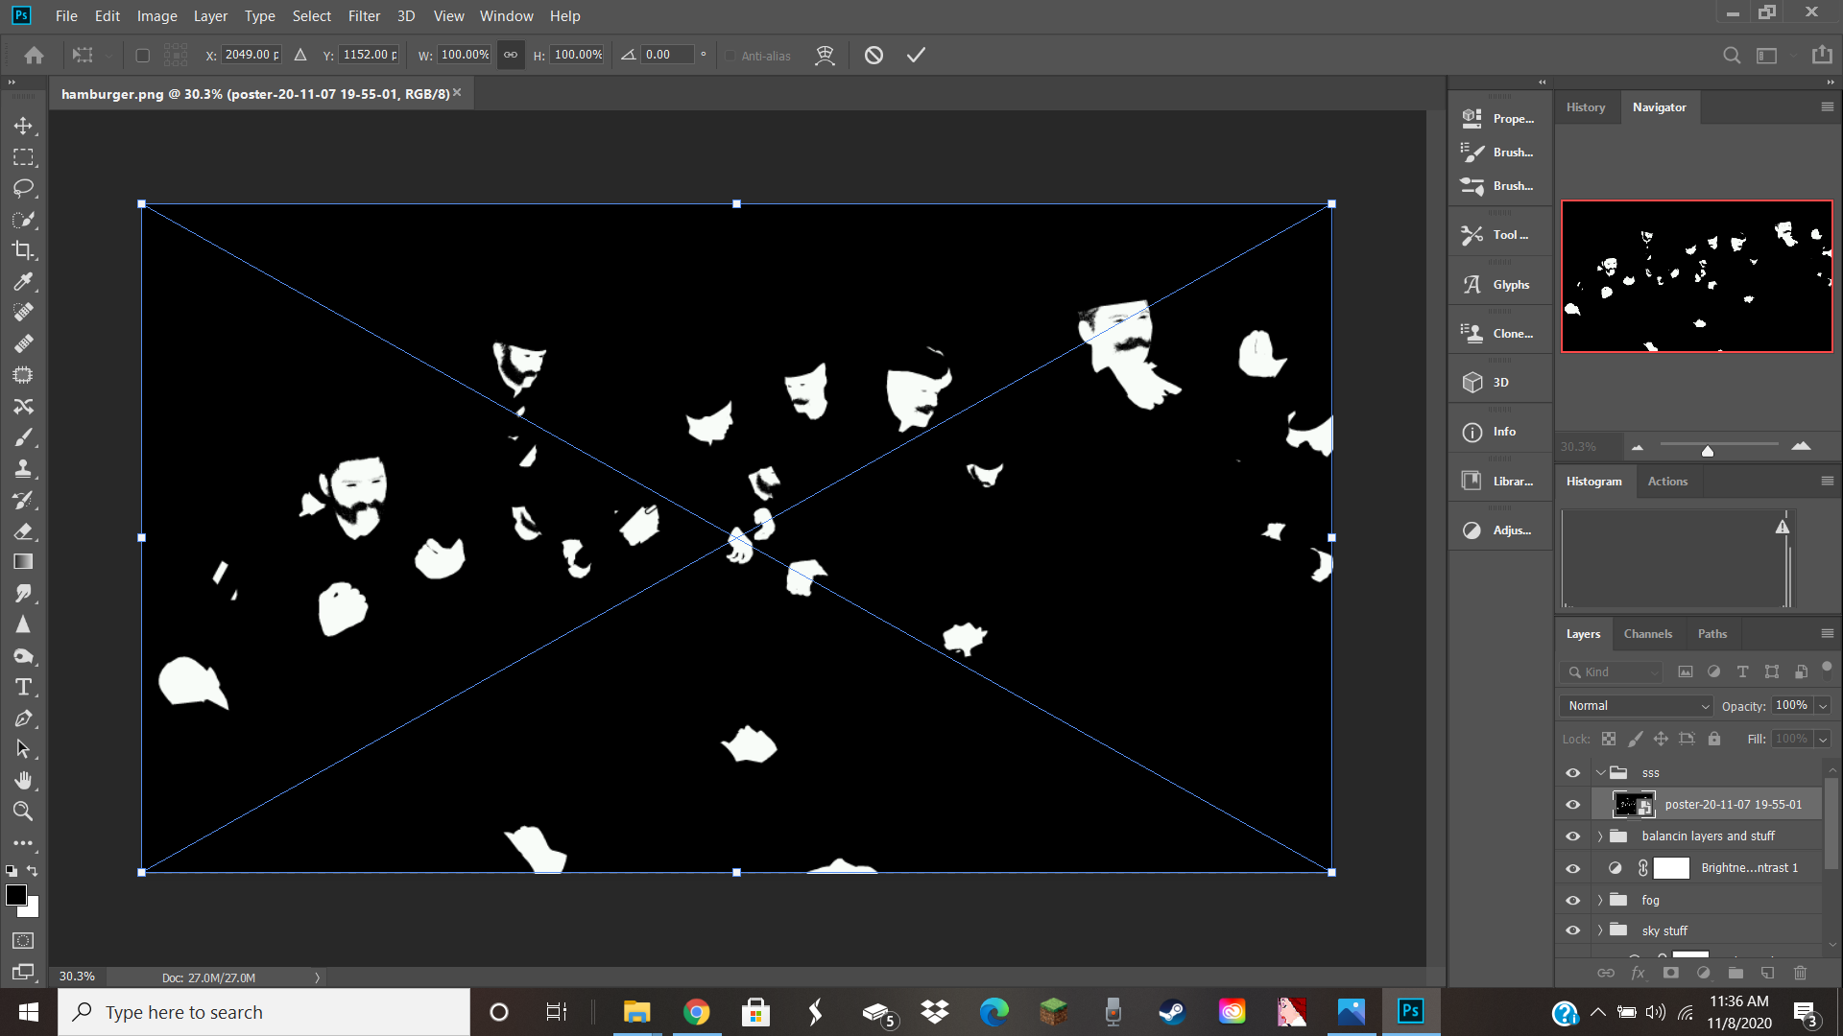Click the Navigator zoom slider handle
Viewport: 1843px width, 1036px height.
tap(1708, 451)
